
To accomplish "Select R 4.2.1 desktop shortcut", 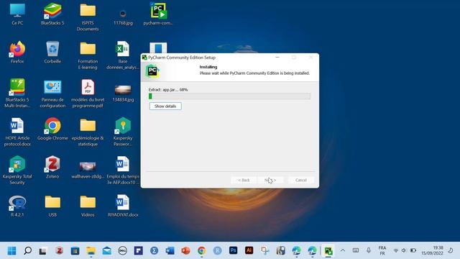I will coord(17,206).
